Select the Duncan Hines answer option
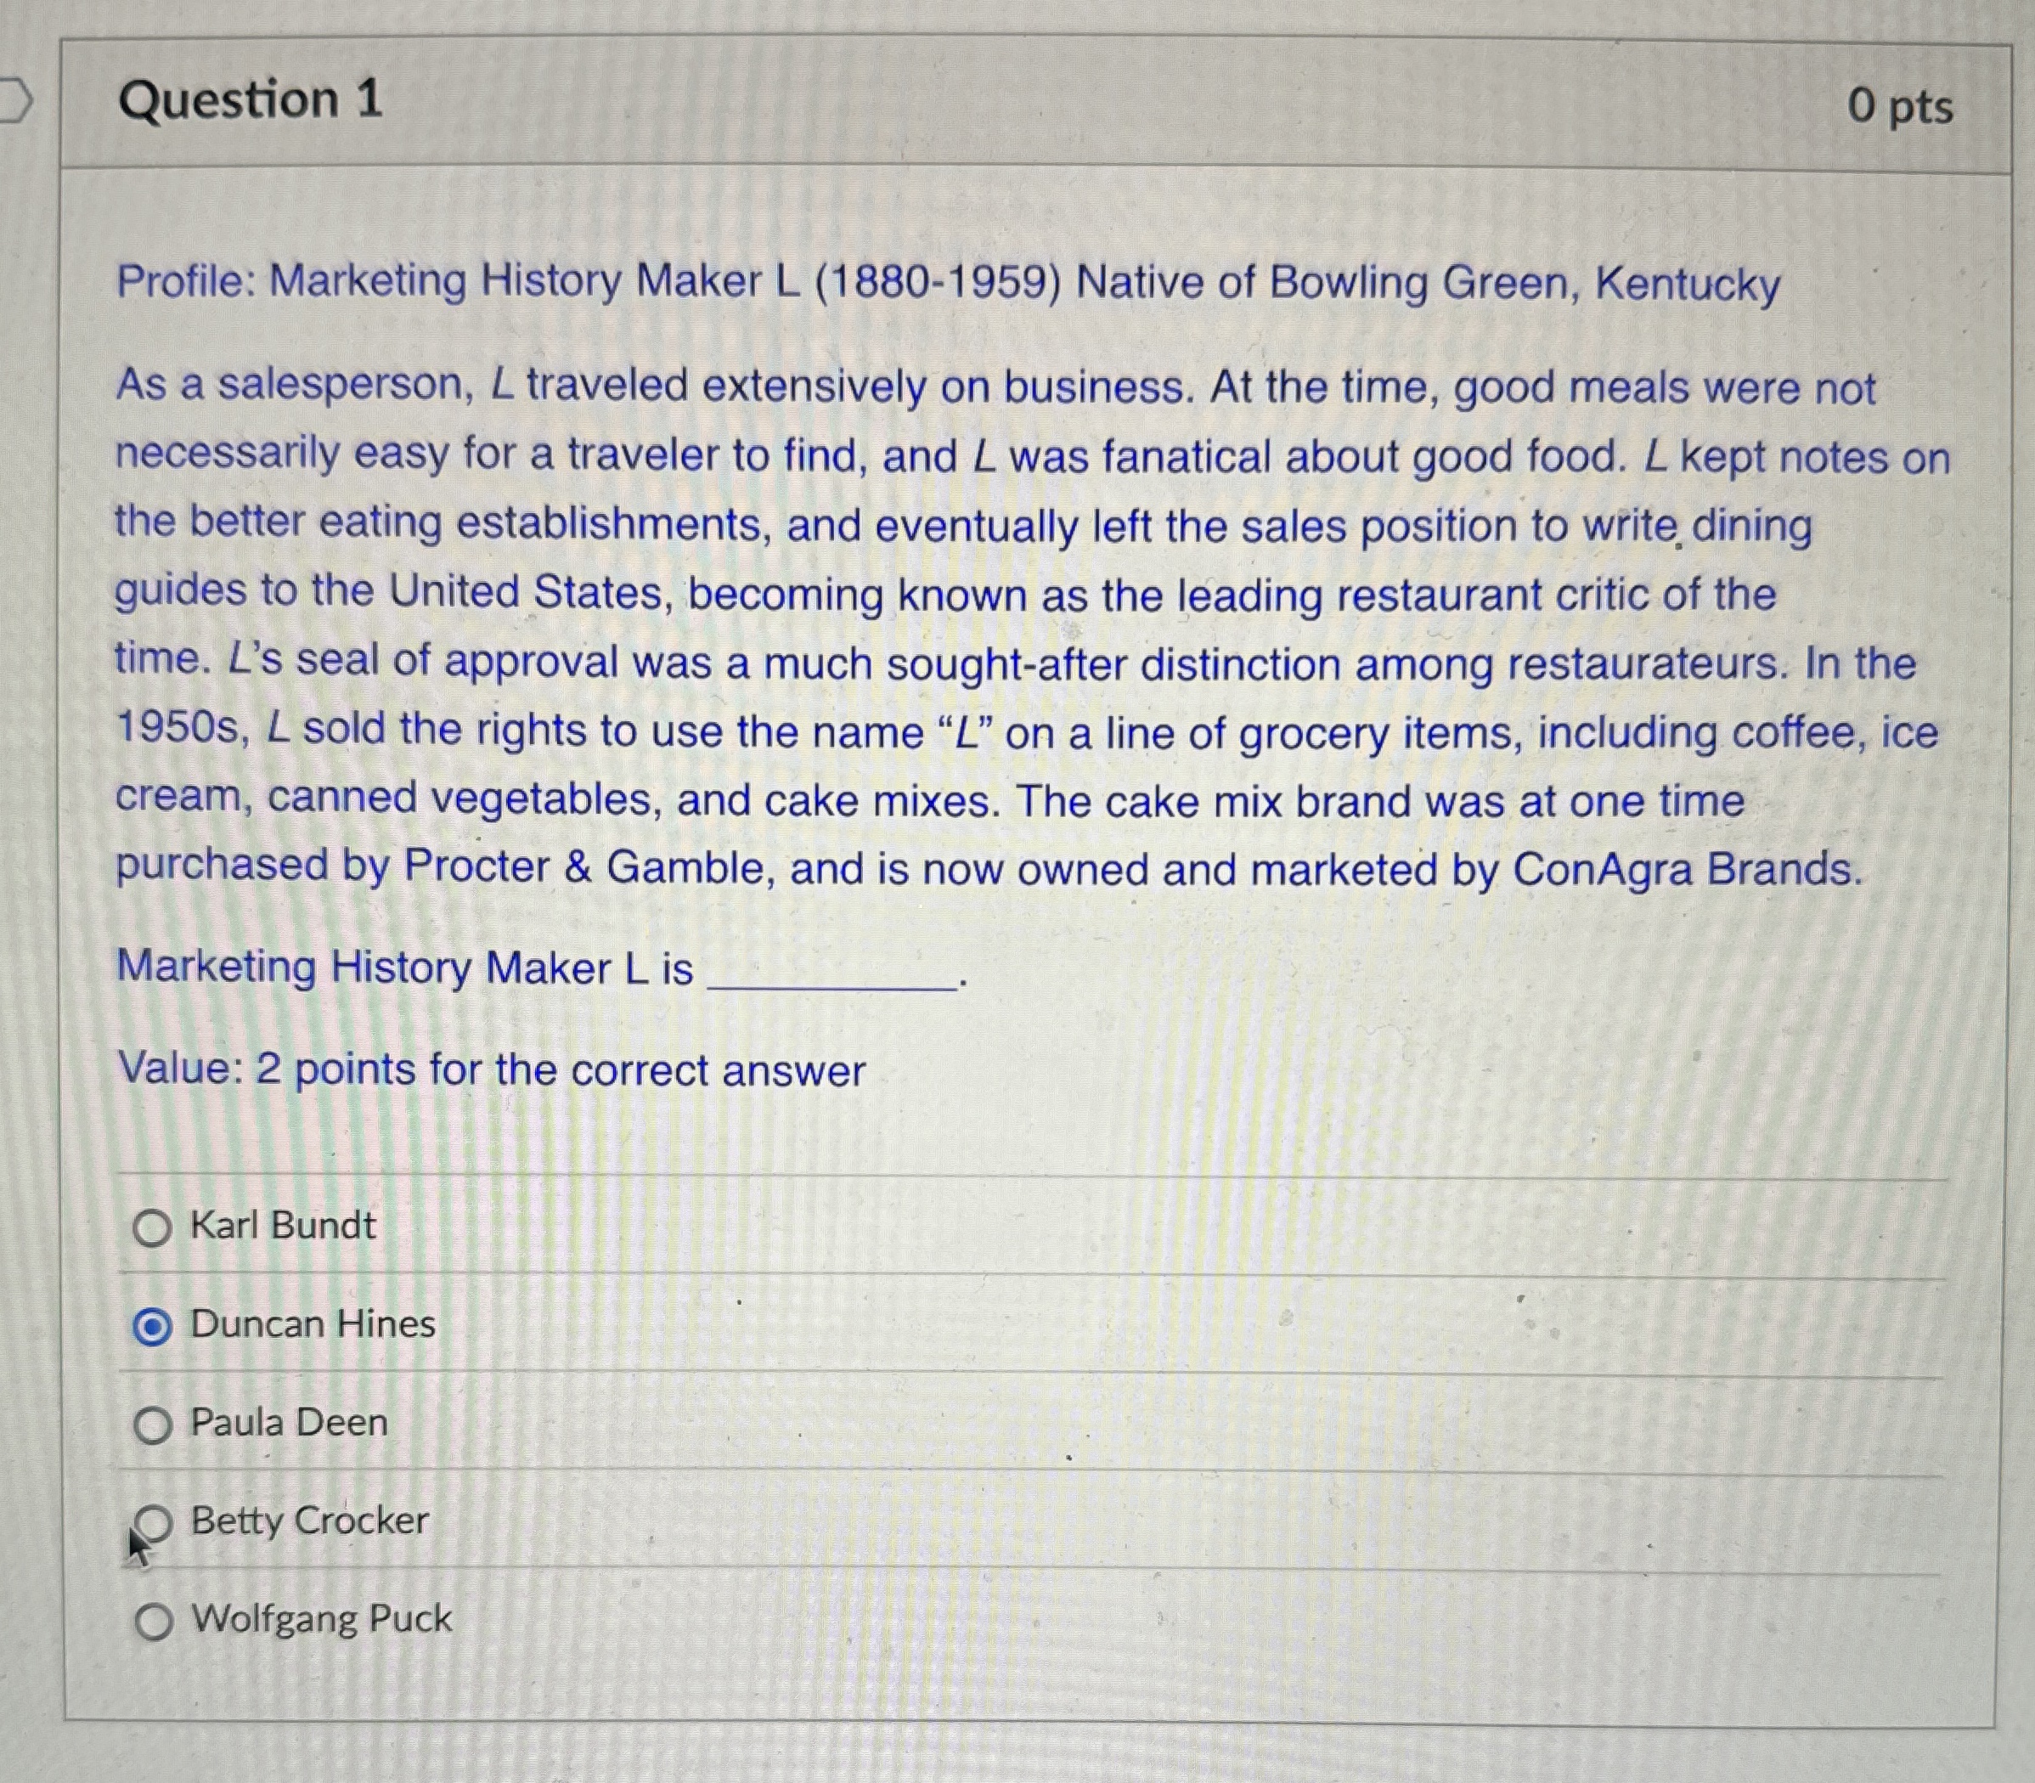This screenshot has height=1783, width=2035. click(x=151, y=1324)
